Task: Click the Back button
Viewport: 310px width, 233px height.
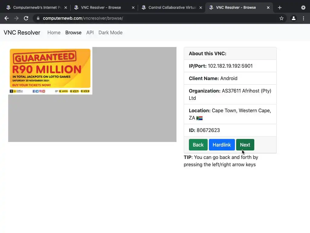Action: (198, 145)
